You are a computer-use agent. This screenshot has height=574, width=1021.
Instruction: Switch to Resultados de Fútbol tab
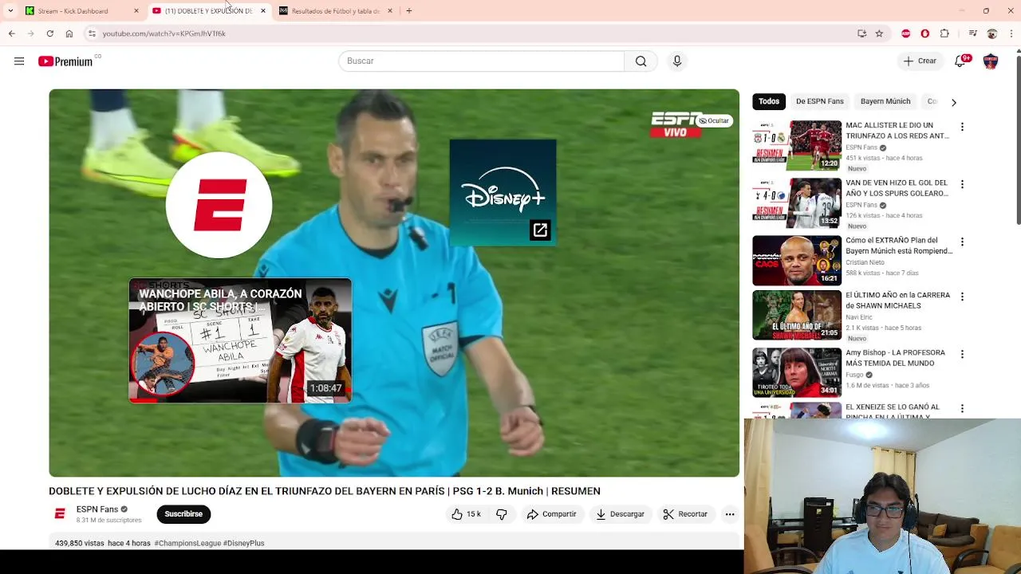click(x=335, y=11)
